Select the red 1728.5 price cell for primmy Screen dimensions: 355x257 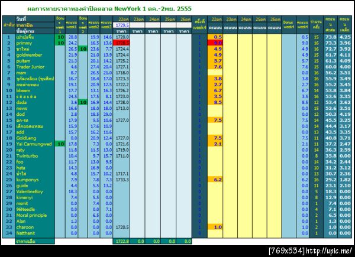coord(121,43)
